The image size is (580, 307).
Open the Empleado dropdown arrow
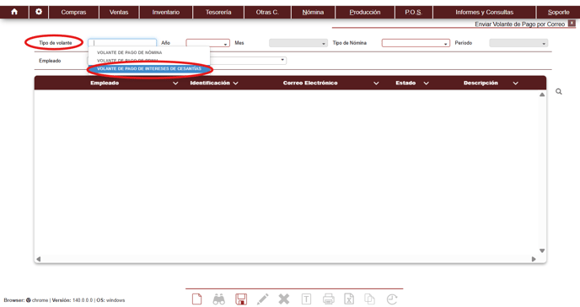click(x=282, y=60)
